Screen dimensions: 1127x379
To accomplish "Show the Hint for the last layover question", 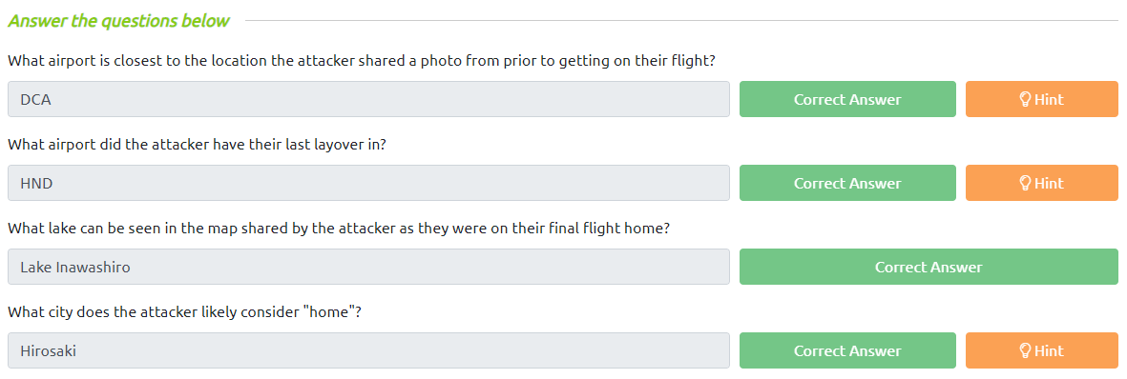I will (x=1041, y=183).
